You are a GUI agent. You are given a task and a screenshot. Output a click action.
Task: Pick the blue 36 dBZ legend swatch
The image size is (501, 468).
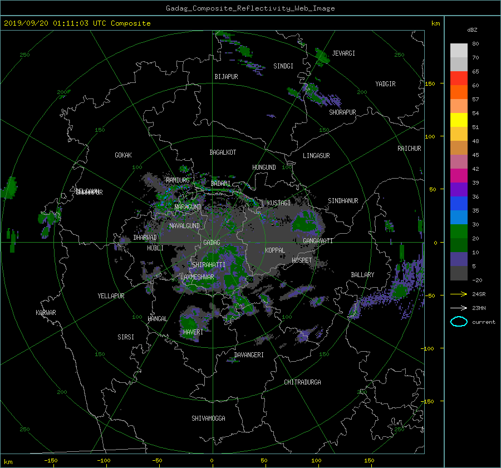[x=459, y=203]
